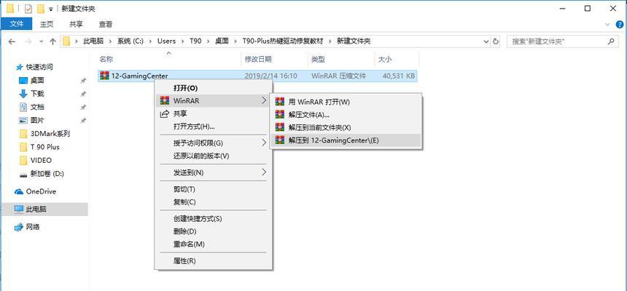The width and height of the screenshot is (627, 291).
Task: Switch to the 共享 ribbon tab
Action: coord(76,24)
